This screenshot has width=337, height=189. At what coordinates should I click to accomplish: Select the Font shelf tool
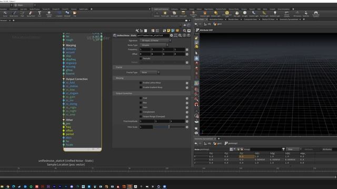click(39, 14)
